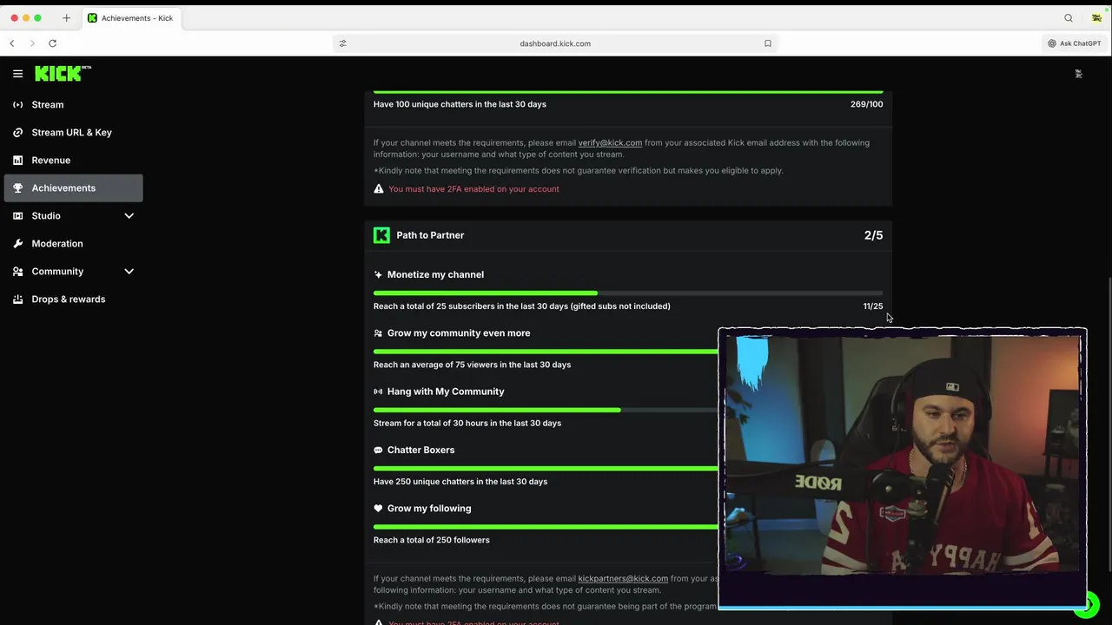Open site settings icon in address bar

click(342, 43)
